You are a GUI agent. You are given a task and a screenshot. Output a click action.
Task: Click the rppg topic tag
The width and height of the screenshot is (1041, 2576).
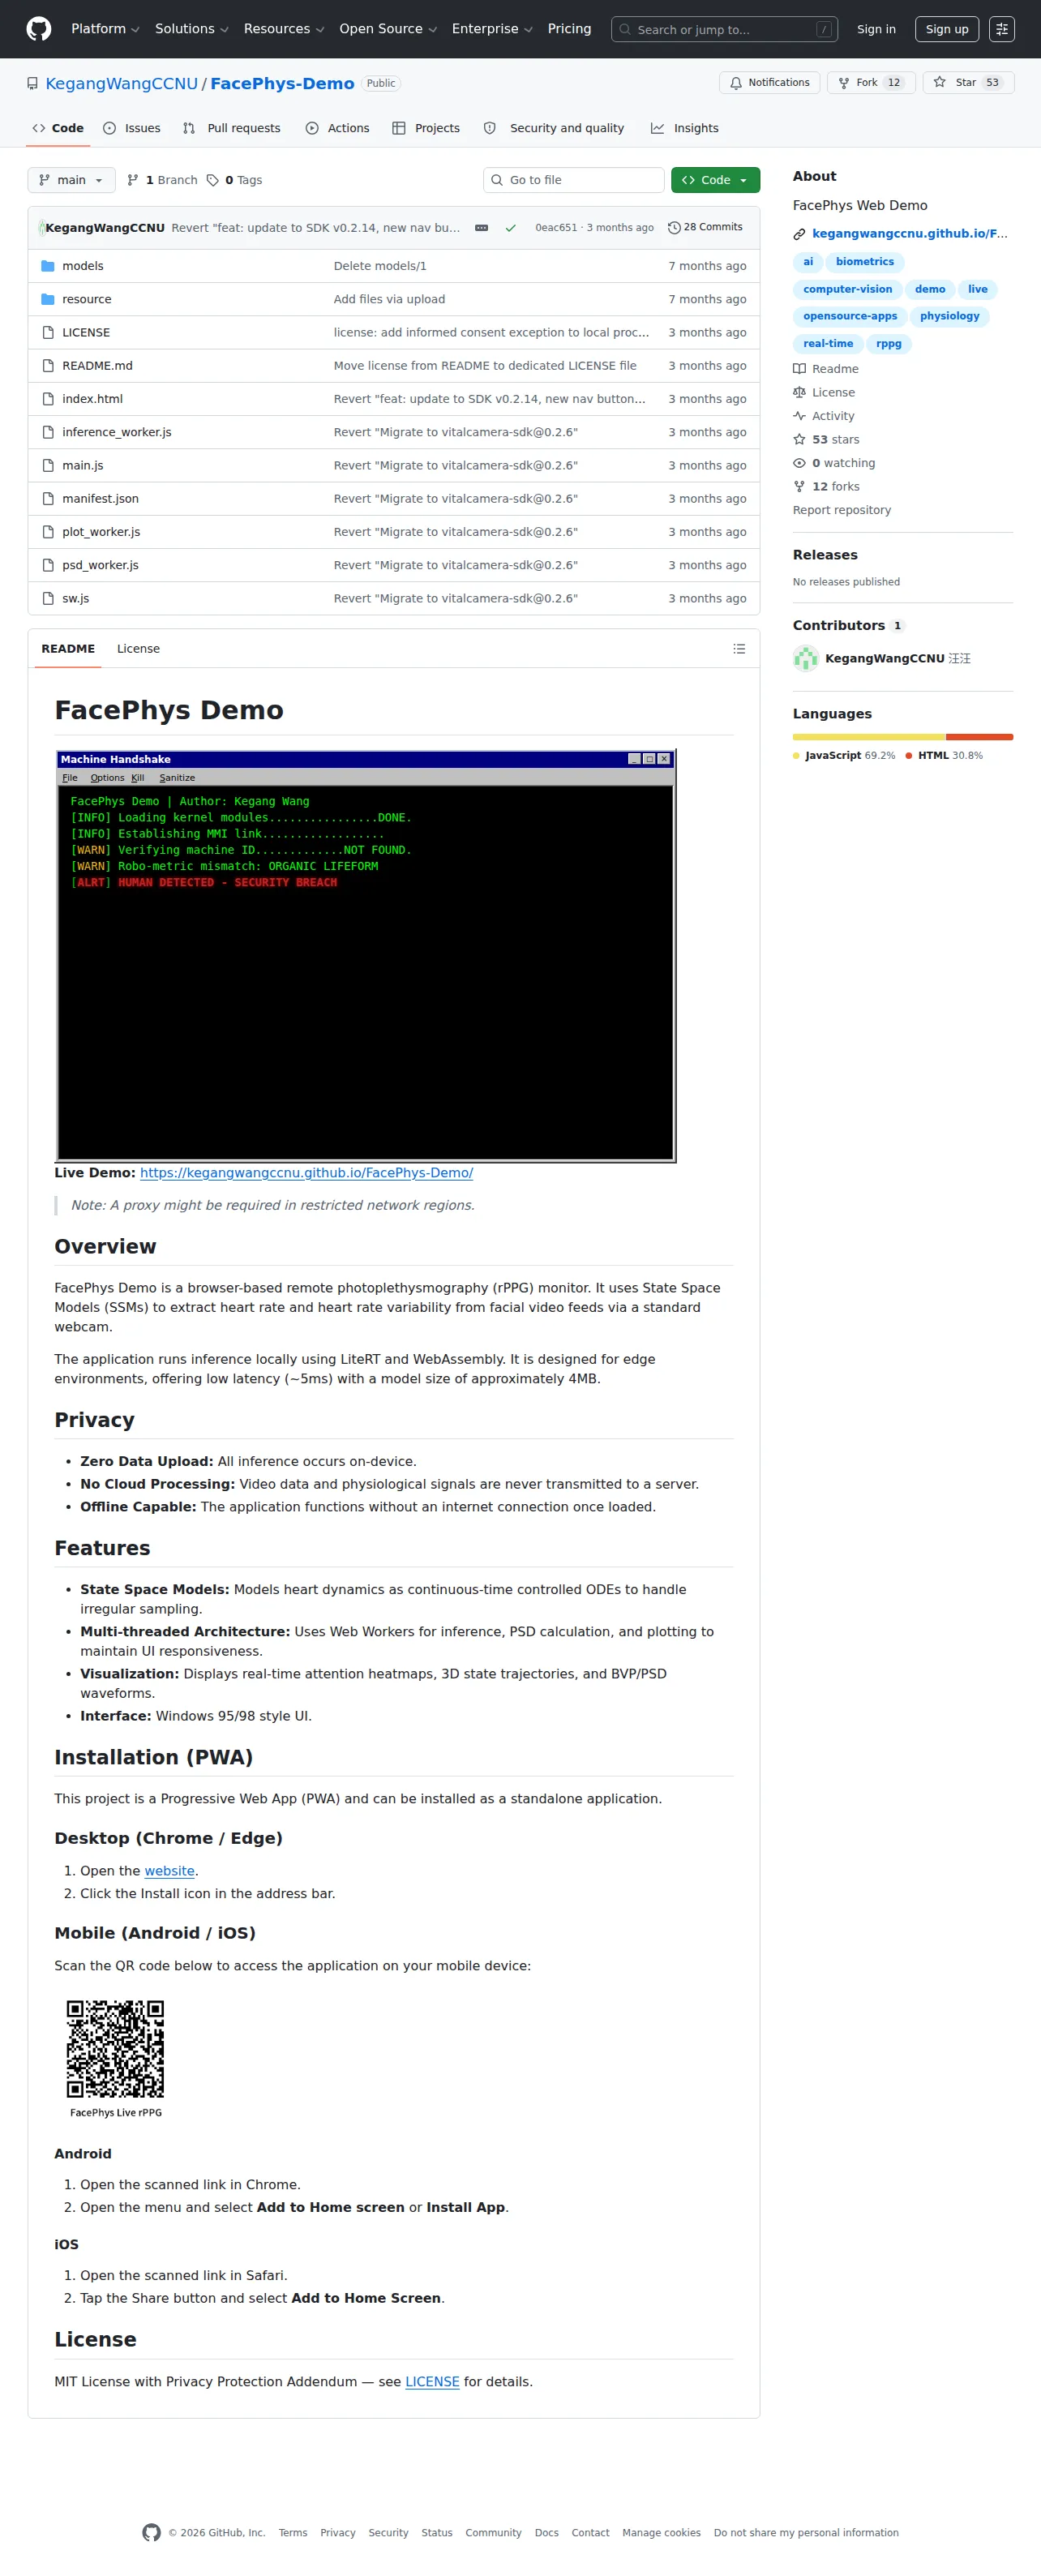coord(889,343)
